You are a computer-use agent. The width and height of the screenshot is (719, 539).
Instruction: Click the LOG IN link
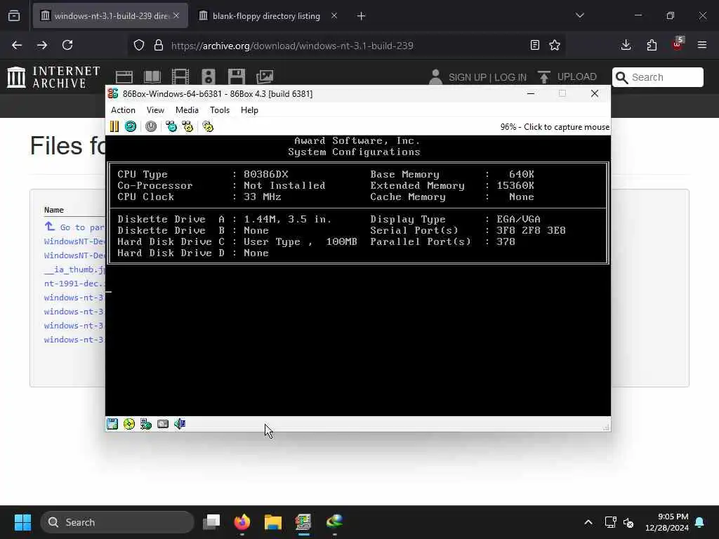[x=510, y=77]
